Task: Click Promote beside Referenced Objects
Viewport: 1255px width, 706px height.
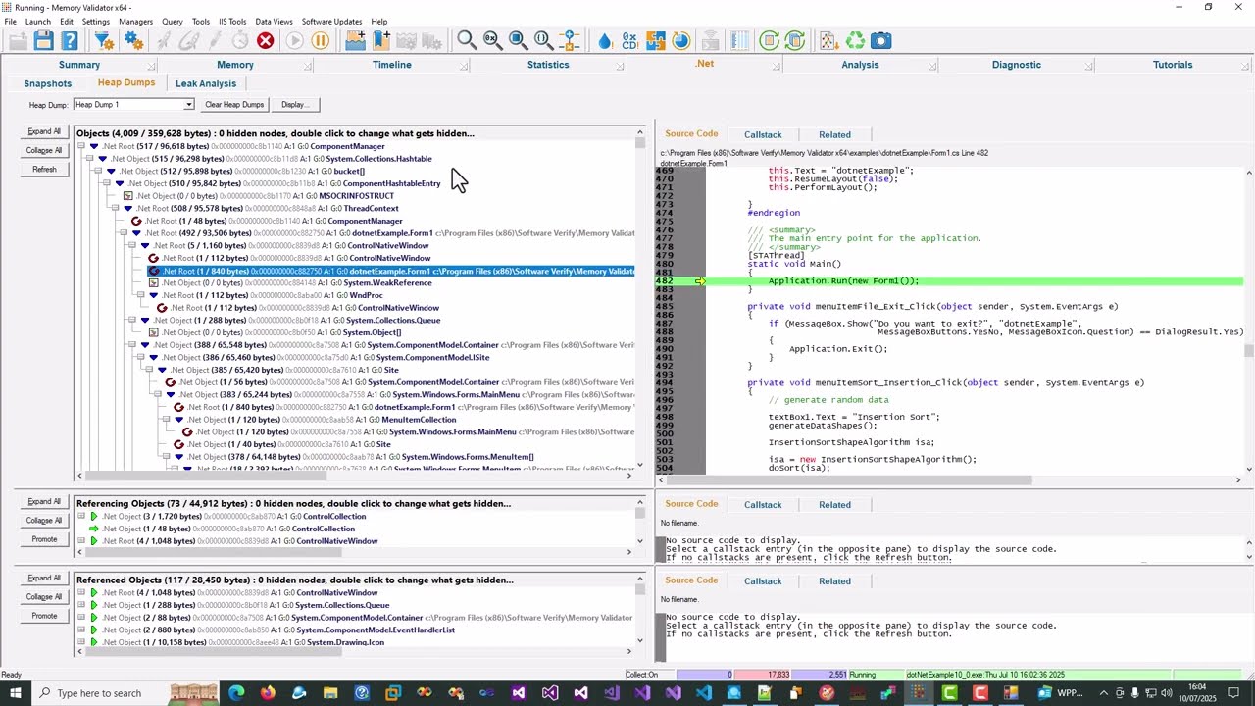Action: 44,616
